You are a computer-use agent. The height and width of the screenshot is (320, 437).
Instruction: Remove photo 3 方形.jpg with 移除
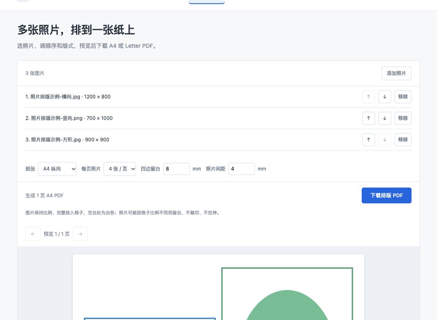pyautogui.click(x=403, y=140)
